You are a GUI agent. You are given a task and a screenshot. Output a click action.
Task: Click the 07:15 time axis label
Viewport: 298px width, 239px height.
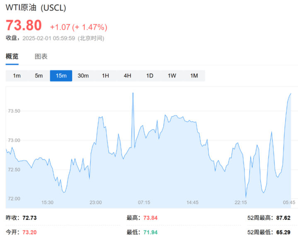coord(144,203)
